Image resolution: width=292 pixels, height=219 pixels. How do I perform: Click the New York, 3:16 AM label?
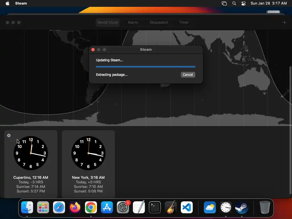click(88, 177)
